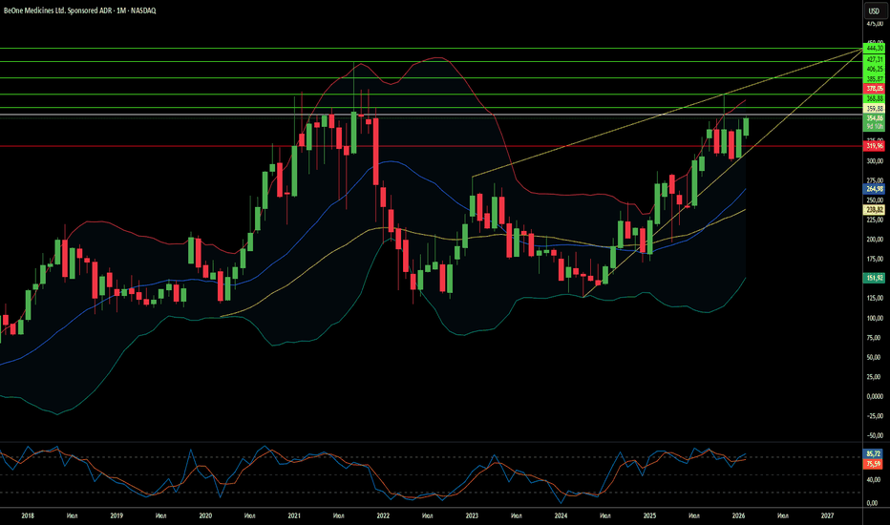The height and width of the screenshot is (525, 890).
Task: Select the green 191,92 lower band label
Action: [874, 277]
